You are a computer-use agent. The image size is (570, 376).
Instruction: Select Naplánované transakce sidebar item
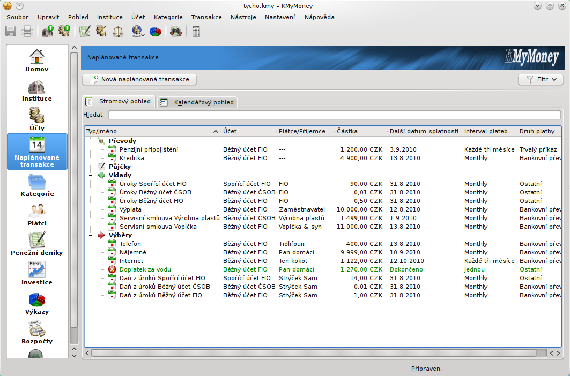[37, 152]
